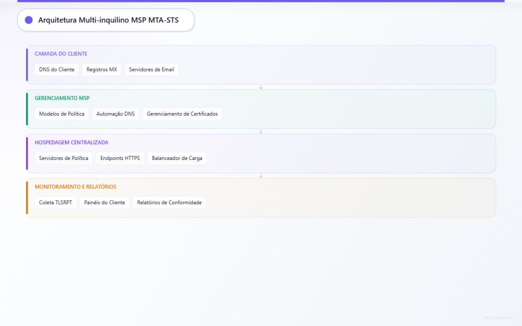Select the Servidores de Email chip
Screen dimensions: 522x326
coord(151,69)
